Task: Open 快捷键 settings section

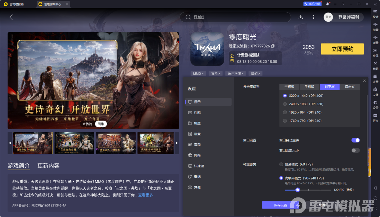Action: [209, 166]
